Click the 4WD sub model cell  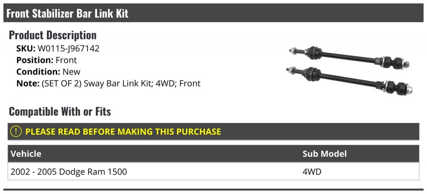tap(312, 172)
